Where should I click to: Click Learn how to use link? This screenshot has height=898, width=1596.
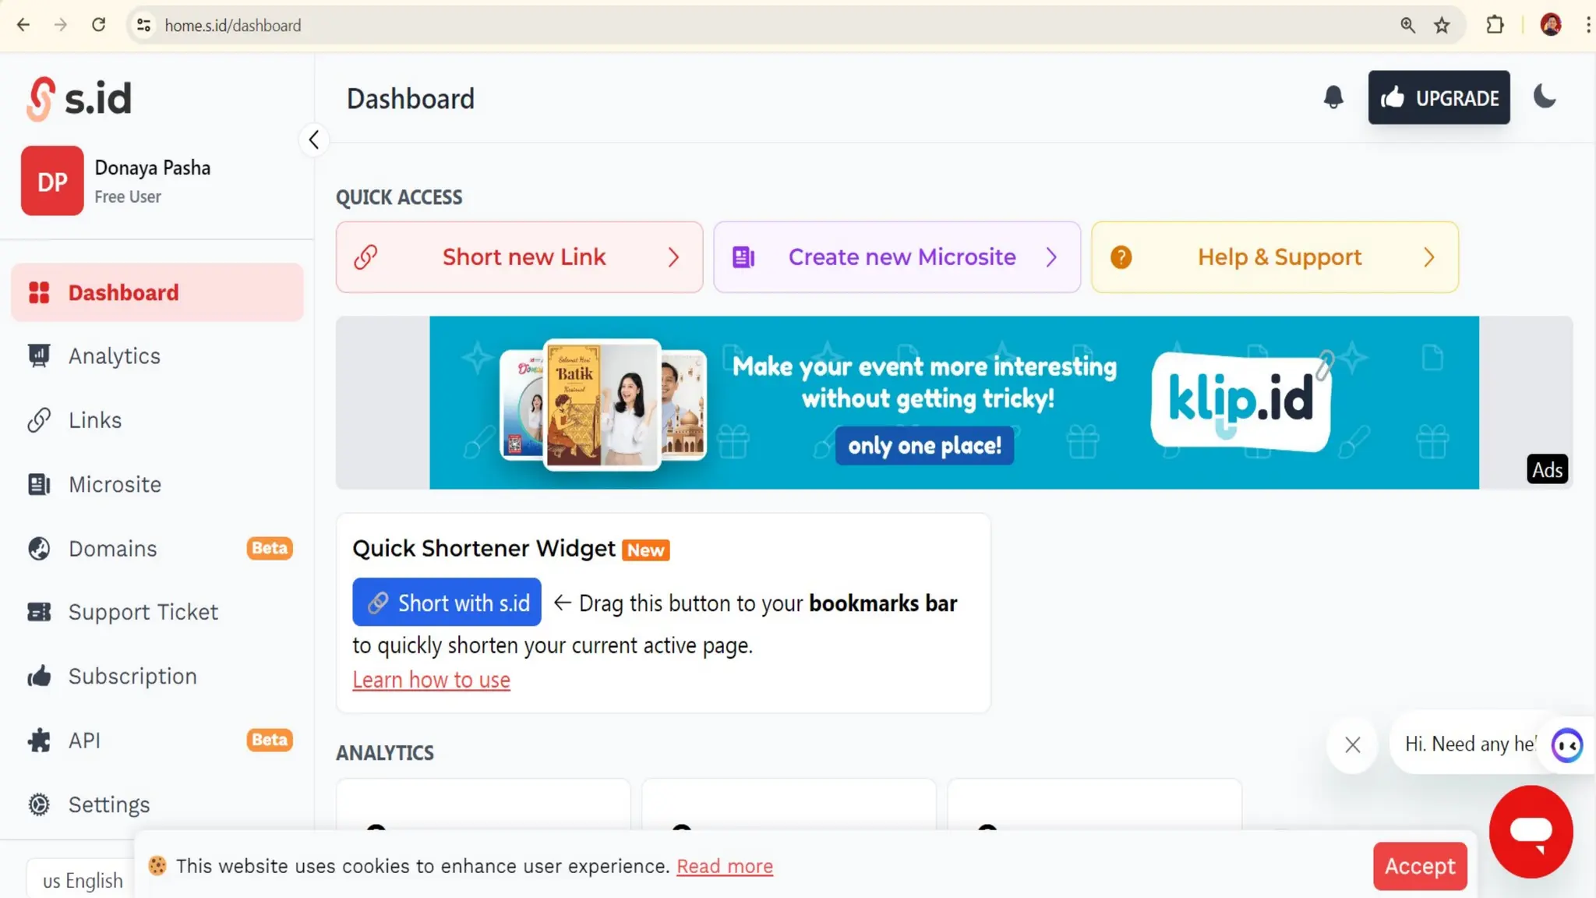click(431, 680)
